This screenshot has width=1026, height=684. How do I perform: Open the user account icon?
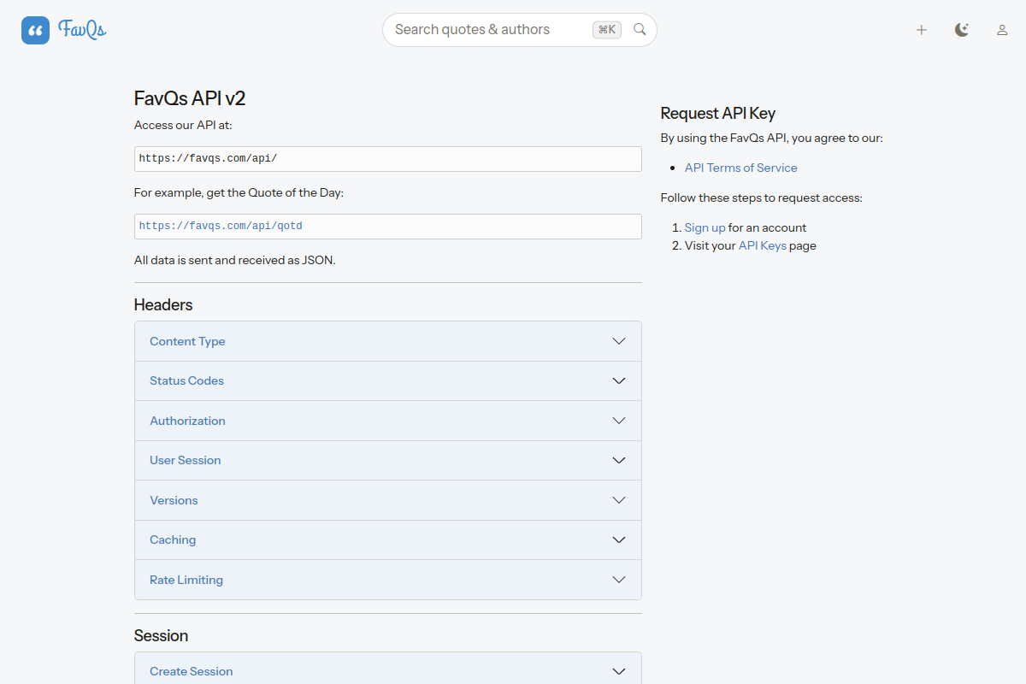coord(1002,30)
